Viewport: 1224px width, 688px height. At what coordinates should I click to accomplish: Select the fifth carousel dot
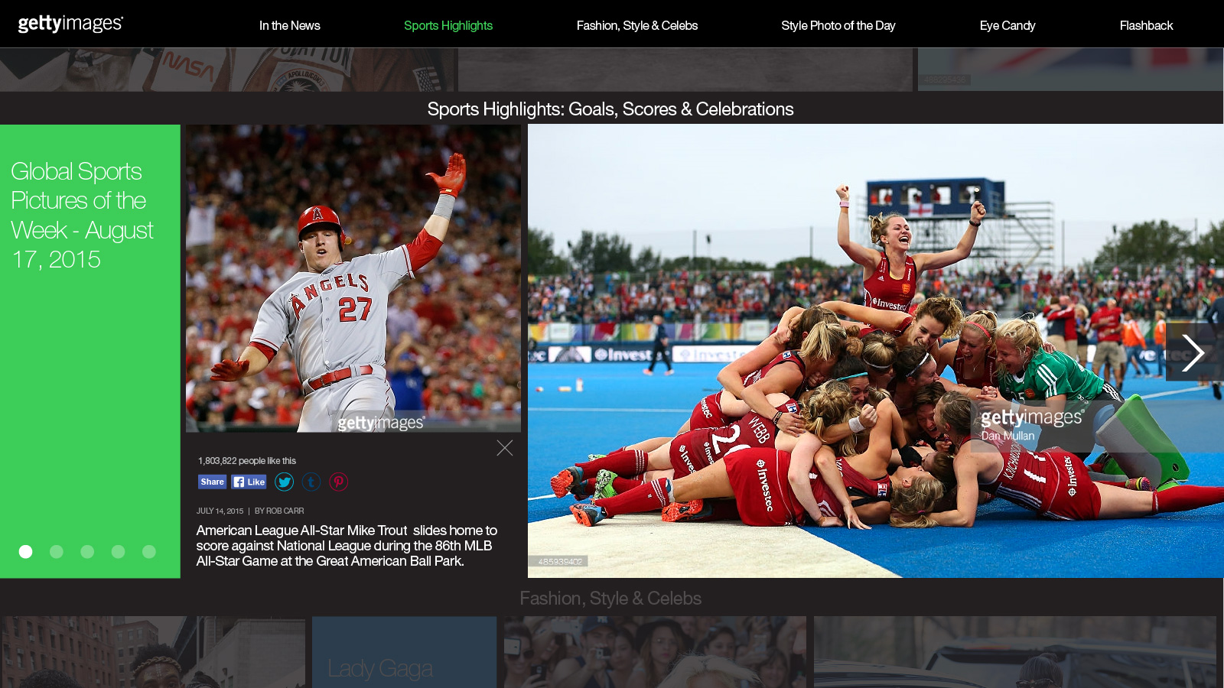pyautogui.click(x=149, y=551)
